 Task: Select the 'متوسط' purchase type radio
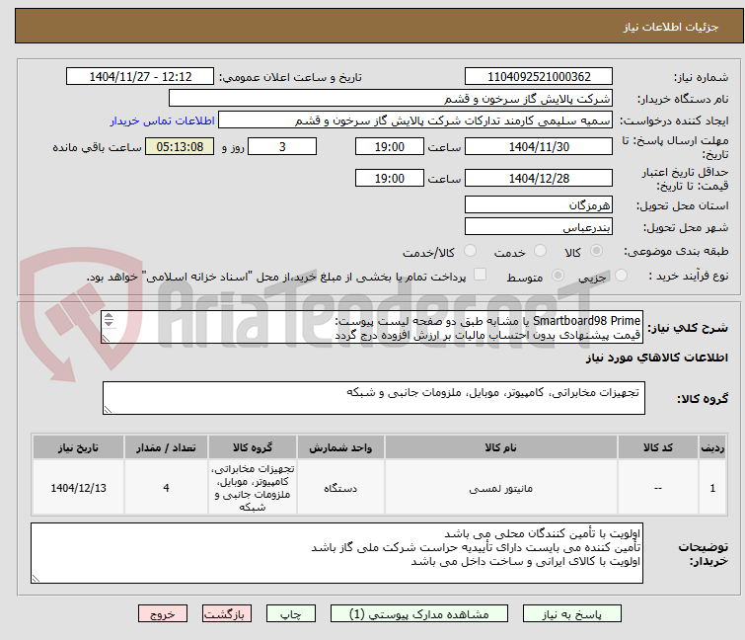point(558,276)
